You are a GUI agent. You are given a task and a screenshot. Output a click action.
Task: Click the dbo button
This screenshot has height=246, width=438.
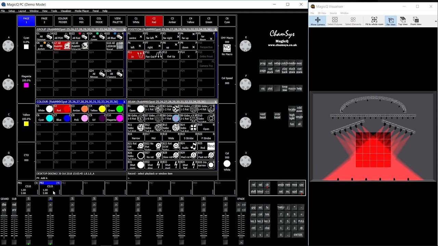point(4,204)
